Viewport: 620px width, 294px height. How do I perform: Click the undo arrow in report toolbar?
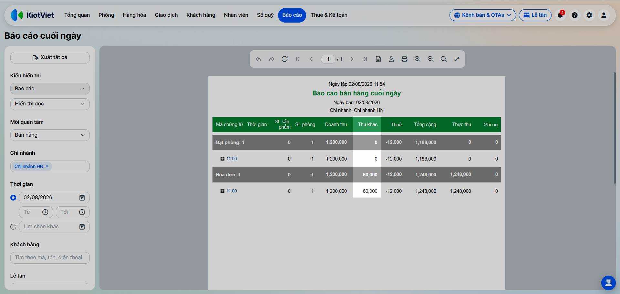pos(258,59)
